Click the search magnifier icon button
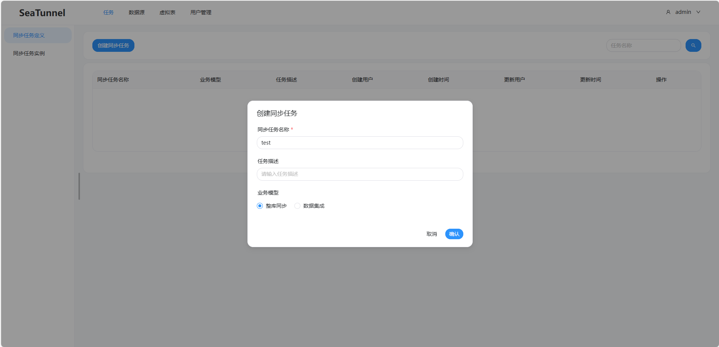Image resolution: width=719 pixels, height=347 pixels. (x=693, y=45)
